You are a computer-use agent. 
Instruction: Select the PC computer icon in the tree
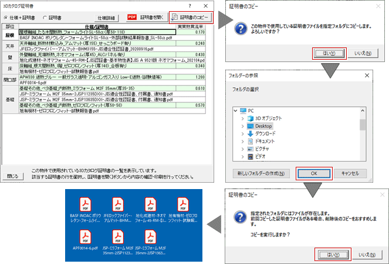[243, 111]
